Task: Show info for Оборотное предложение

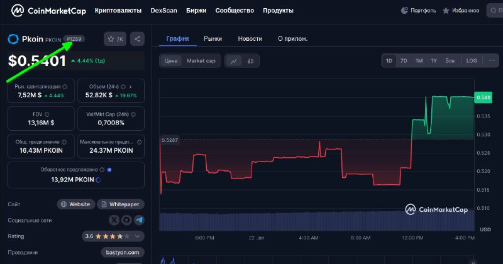Action: tap(102, 170)
